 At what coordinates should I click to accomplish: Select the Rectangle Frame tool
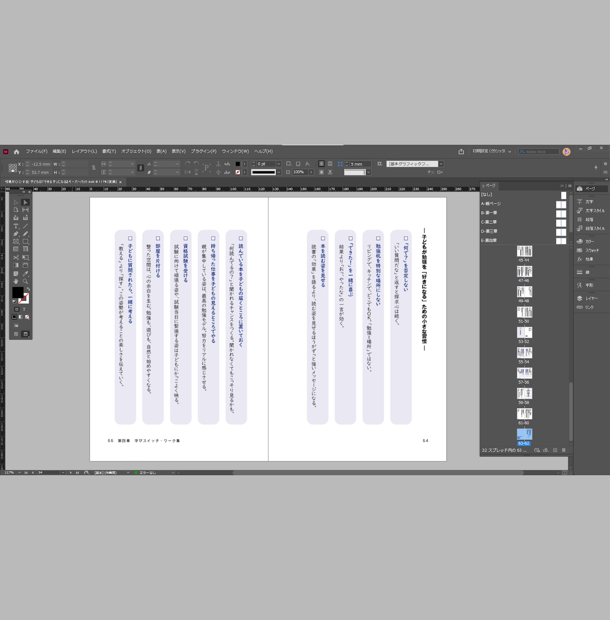(x=16, y=241)
